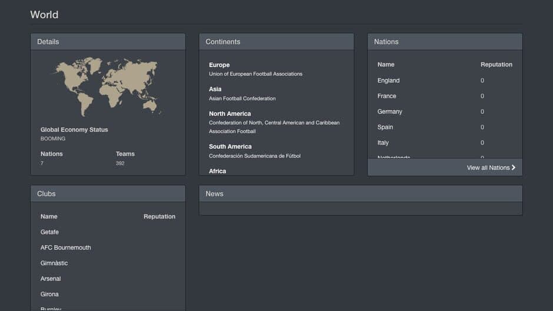Select Arsenal in the Clubs list

click(x=51, y=279)
